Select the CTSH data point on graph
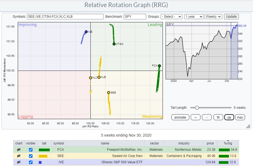This screenshot has height=166, width=253. (114, 44)
